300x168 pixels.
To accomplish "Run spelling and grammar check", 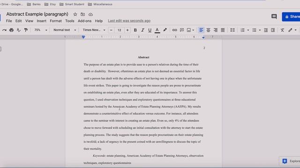I will coord(19,30).
